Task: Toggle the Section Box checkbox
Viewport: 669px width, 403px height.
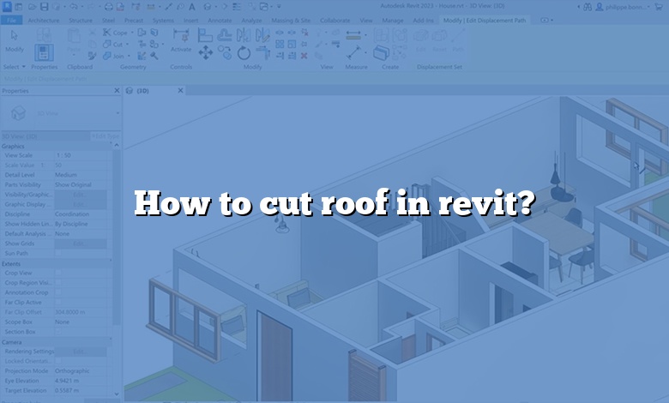Action: point(58,332)
